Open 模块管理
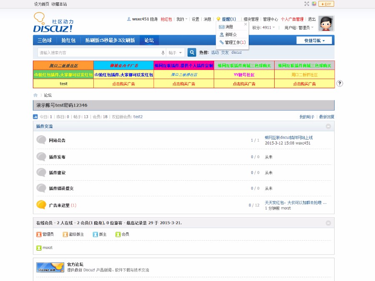The height and width of the screenshot is (281, 375). (x=251, y=19)
